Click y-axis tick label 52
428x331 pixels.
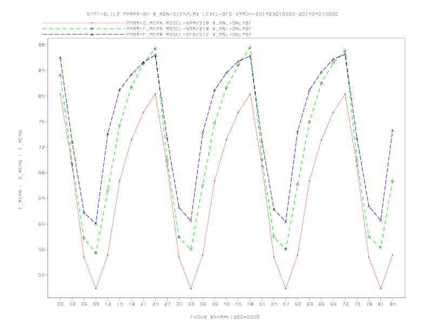pos(41,275)
